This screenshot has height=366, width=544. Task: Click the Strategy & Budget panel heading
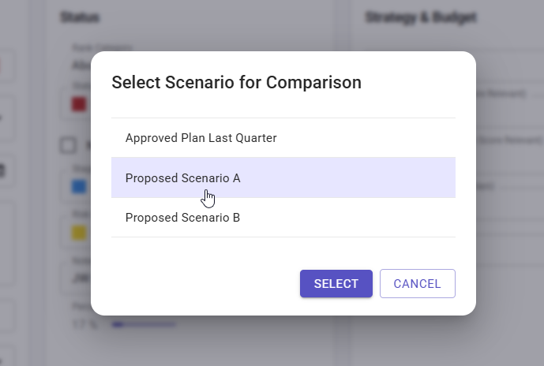click(x=420, y=17)
